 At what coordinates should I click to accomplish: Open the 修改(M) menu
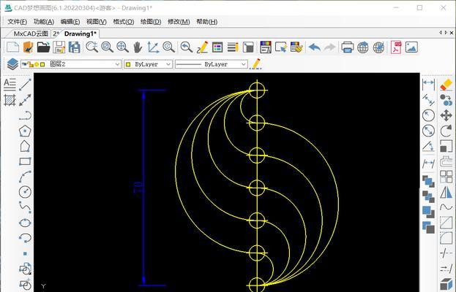[179, 22]
